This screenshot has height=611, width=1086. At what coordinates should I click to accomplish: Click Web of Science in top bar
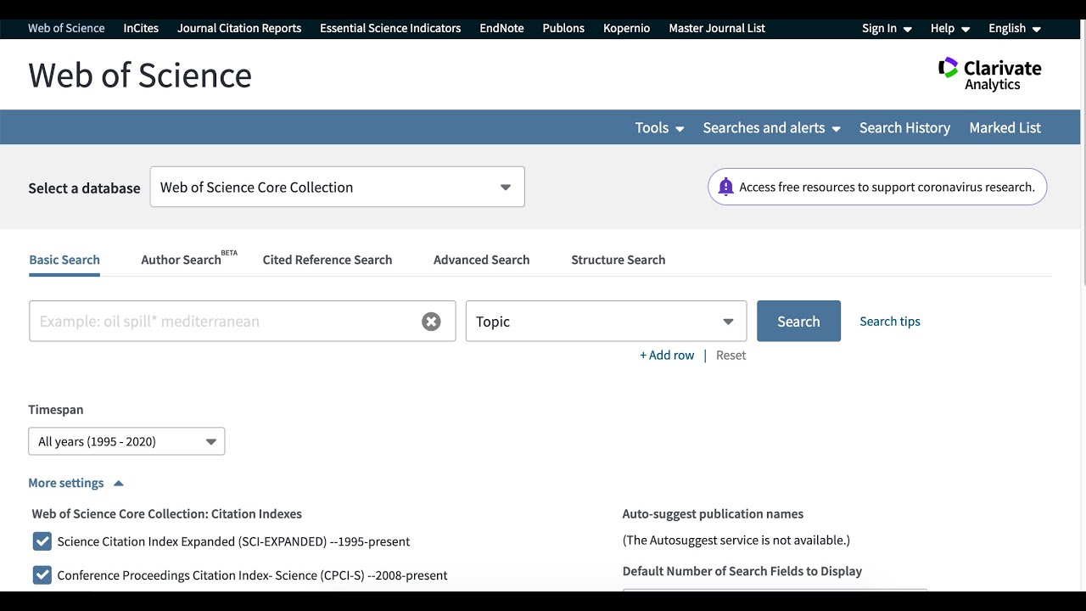[66, 28]
